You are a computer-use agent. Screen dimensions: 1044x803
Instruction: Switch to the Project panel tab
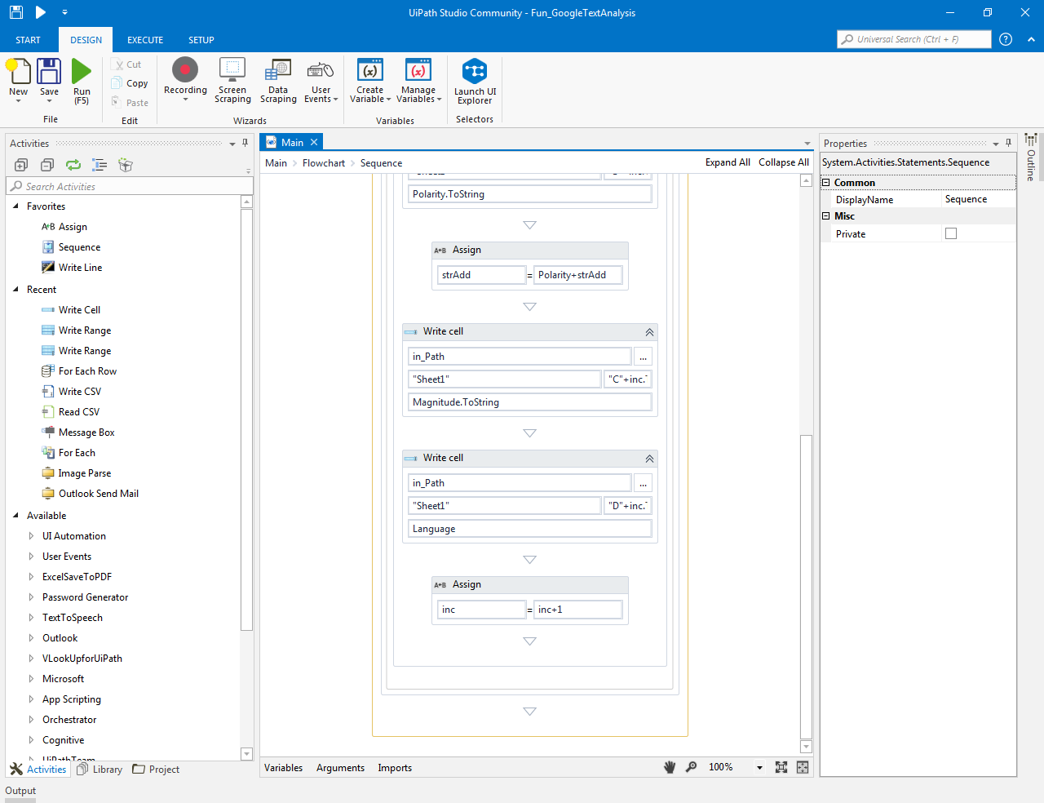(x=156, y=770)
